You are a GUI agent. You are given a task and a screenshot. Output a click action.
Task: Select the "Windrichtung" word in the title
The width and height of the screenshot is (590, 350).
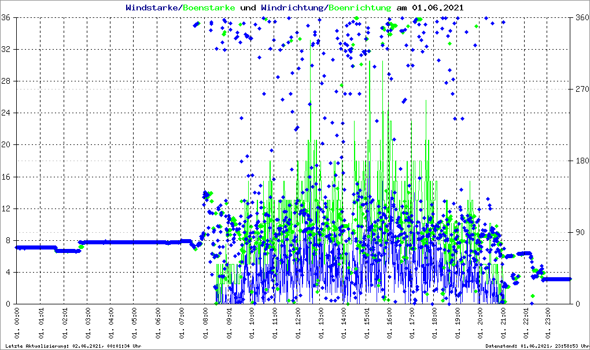292,8
